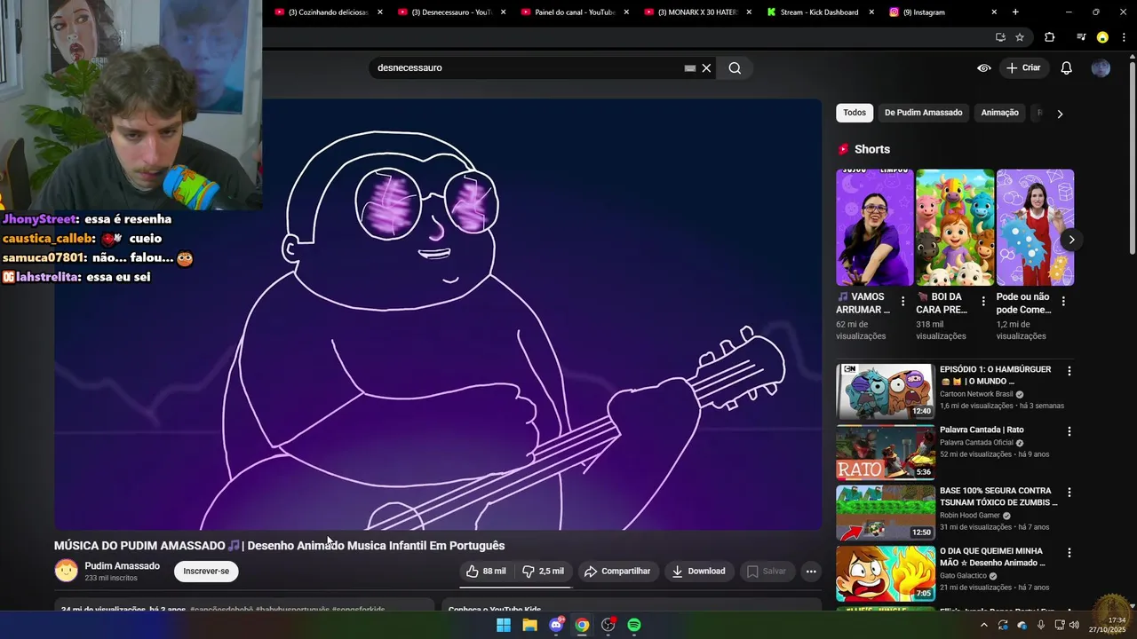Open the QUEIMEI MINHA MÃO thumbnail
Viewport: 1137px width, 639px height.
pyautogui.click(x=886, y=573)
